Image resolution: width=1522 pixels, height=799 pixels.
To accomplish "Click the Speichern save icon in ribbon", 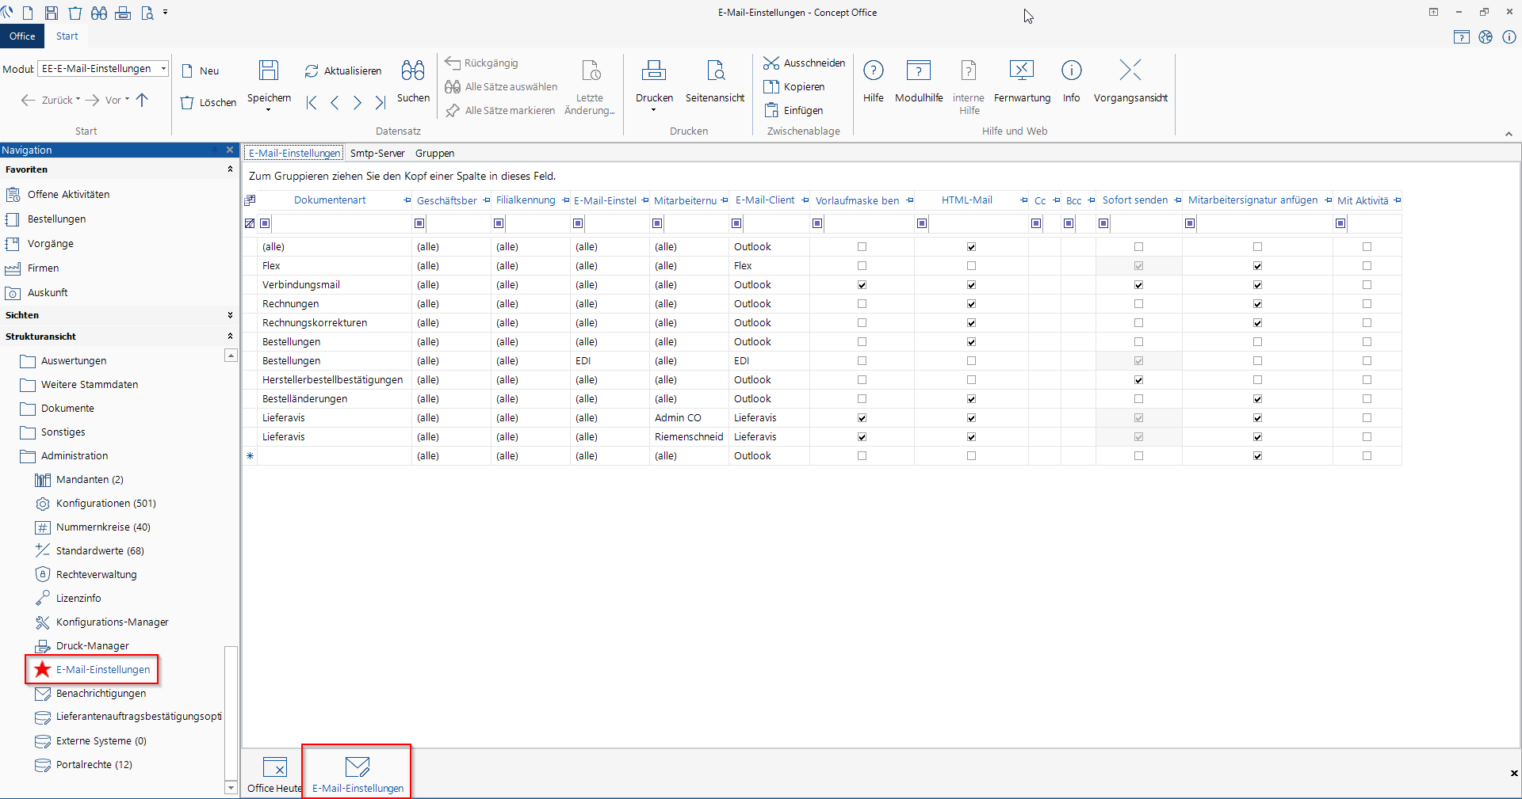I will click(x=269, y=70).
